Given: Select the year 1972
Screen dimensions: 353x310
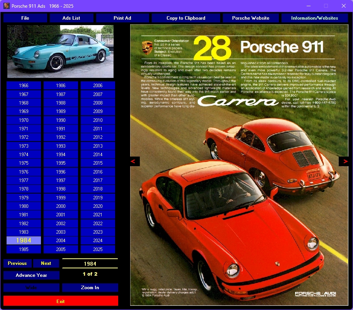Looking at the screenshot, I should tap(24, 137).
